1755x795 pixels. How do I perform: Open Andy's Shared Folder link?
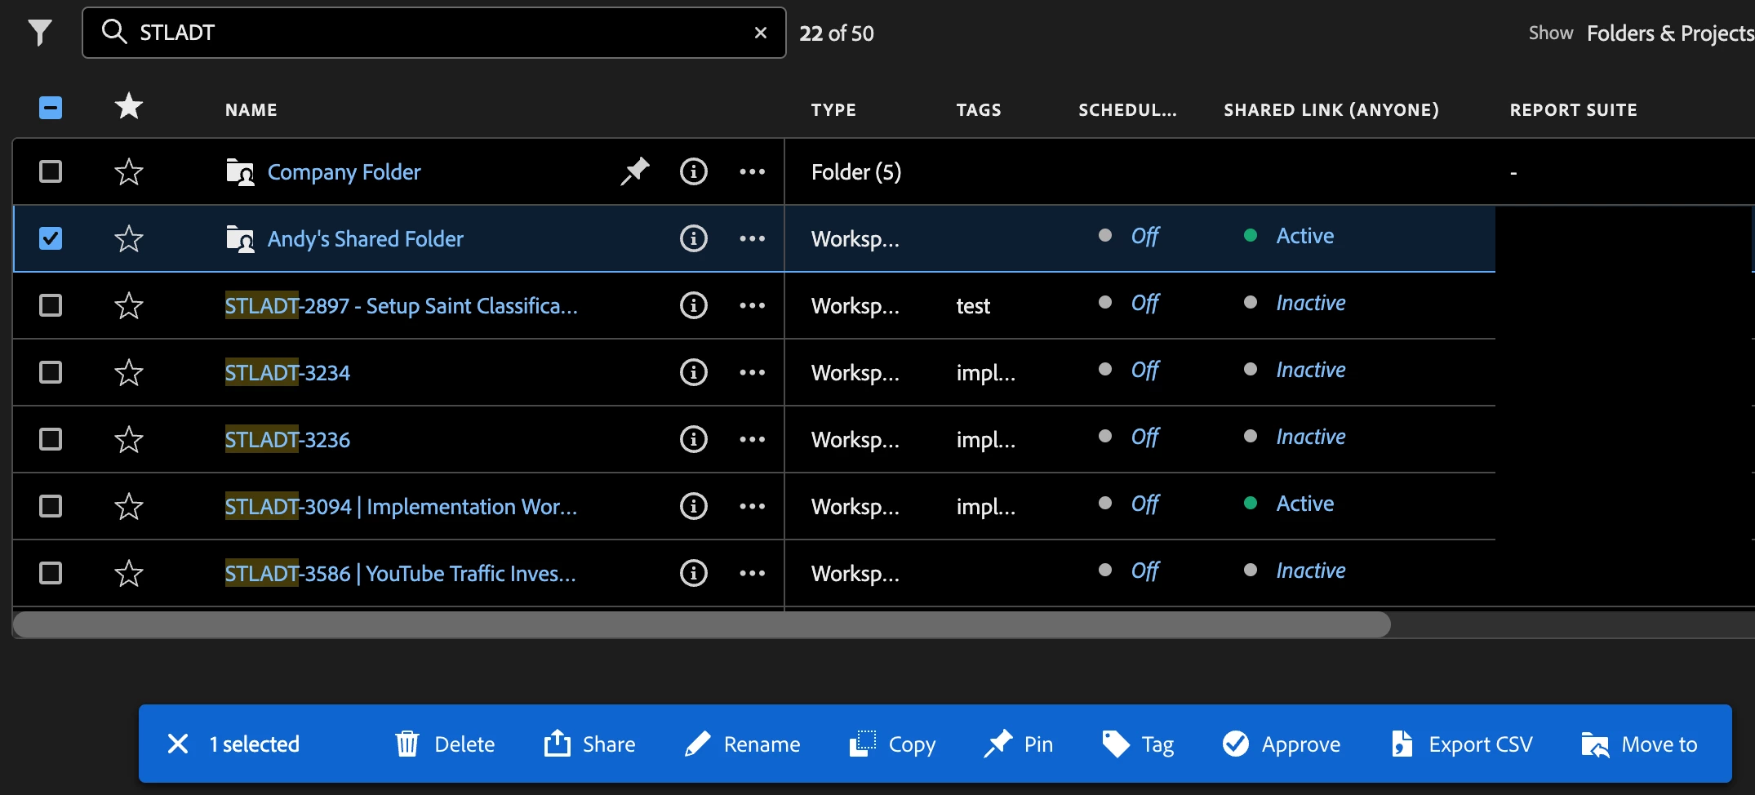365,239
